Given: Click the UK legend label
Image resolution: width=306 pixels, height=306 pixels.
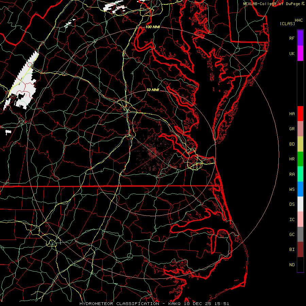Looking at the screenshot, I should pyautogui.click(x=292, y=53).
